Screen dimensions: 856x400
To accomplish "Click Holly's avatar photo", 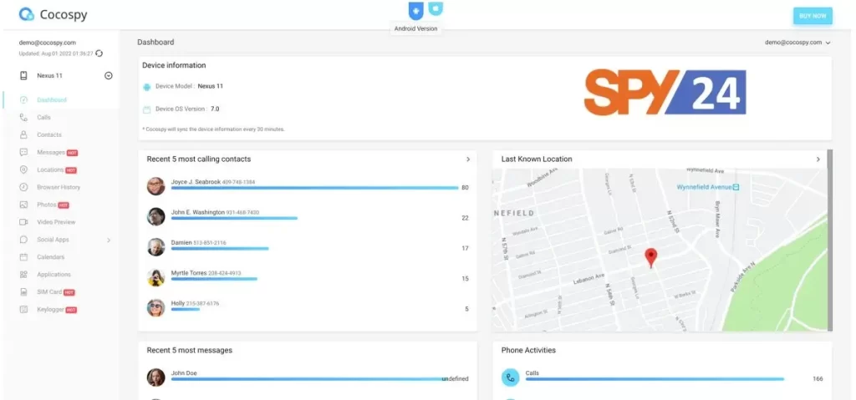I will [155, 308].
